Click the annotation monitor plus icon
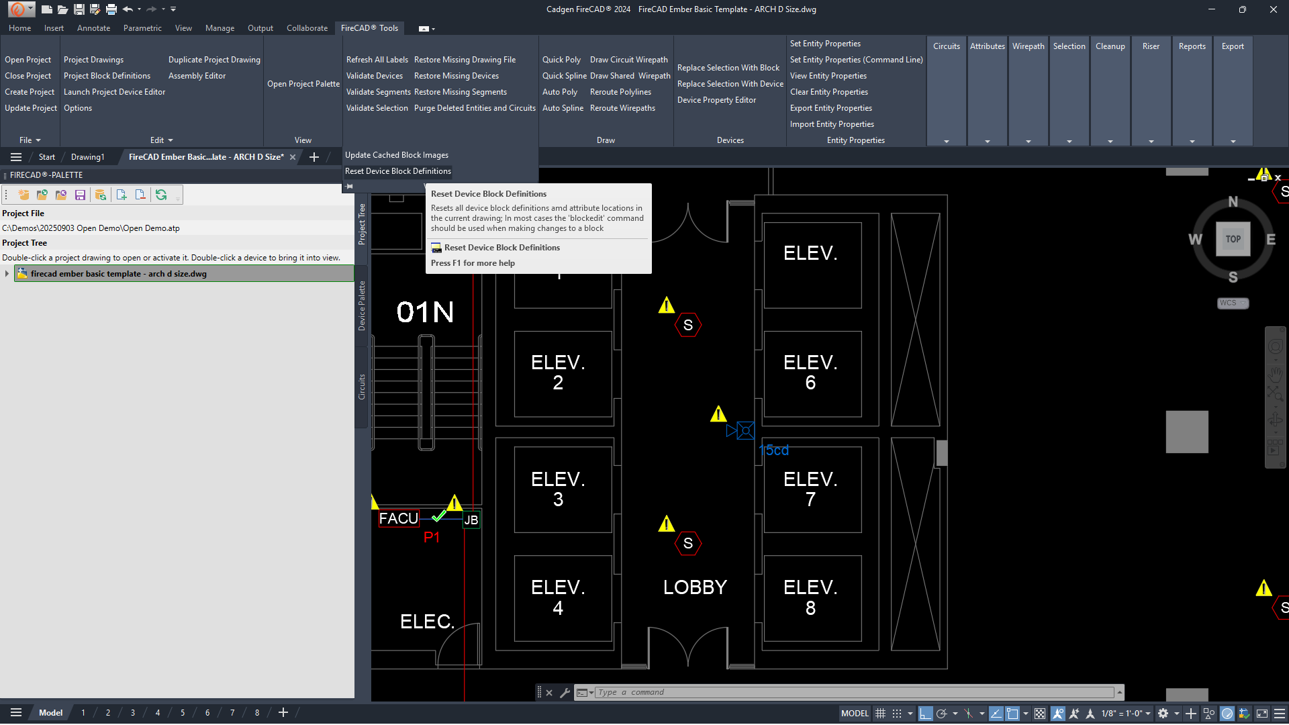Image resolution: width=1289 pixels, height=725 pixels. pos(1191,714)
